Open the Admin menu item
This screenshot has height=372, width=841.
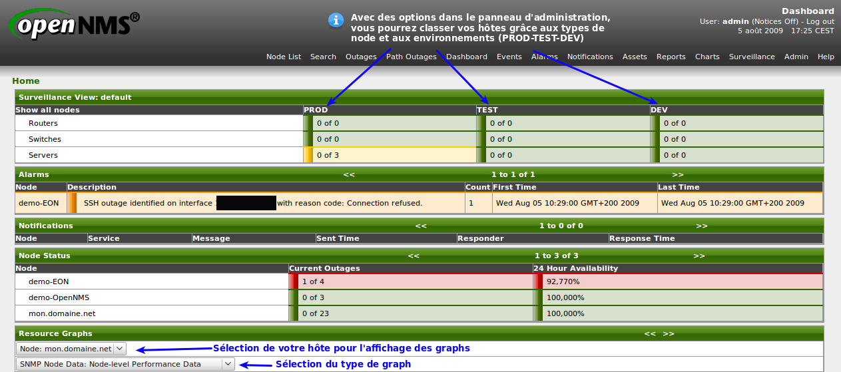[796, 57]
